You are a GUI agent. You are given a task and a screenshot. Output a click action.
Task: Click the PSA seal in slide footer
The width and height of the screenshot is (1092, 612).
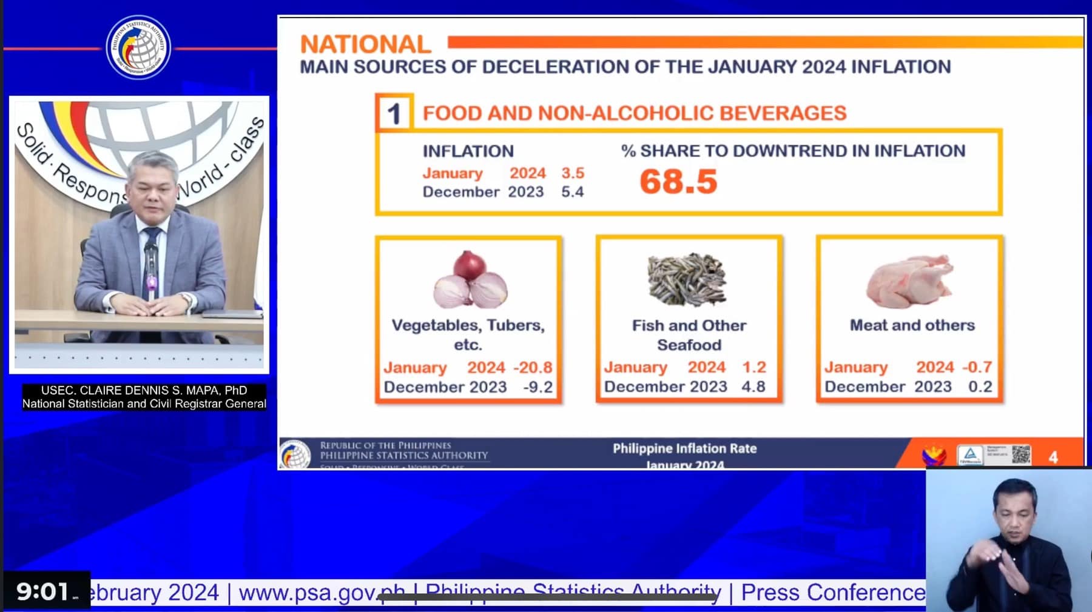(x=295, y=455)
